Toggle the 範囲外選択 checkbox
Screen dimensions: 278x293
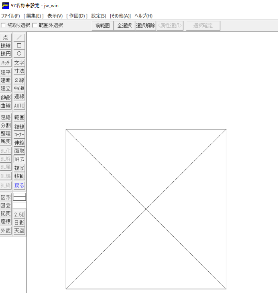click(x=35, y=25)
